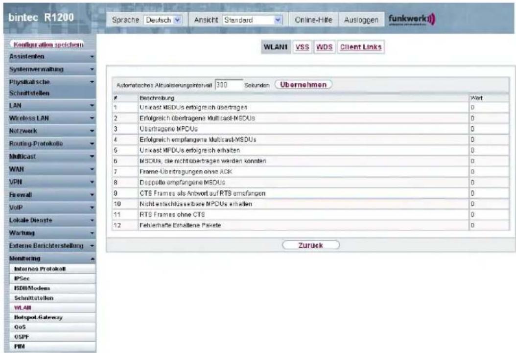516x353 pixels.
Task: Open OSPF monitoring entry
Action: point(53,336)
